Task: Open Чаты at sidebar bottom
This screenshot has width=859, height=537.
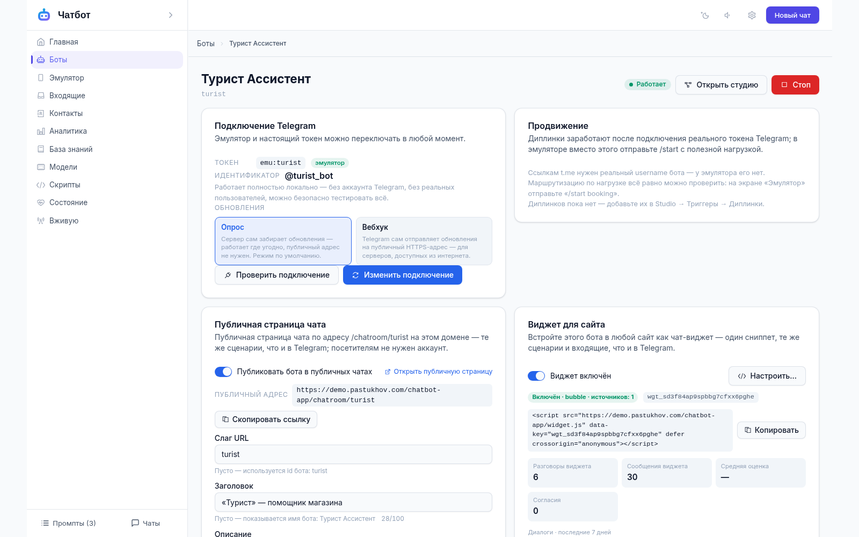Action: tap(145, 523)
